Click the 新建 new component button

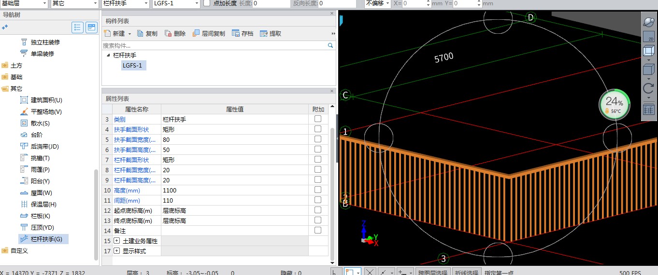click(117, 33)
